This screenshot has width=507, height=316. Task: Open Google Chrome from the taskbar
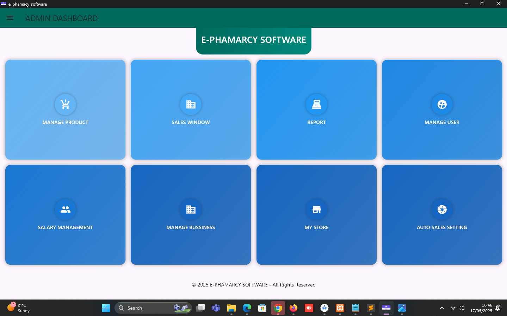(278, 308)
